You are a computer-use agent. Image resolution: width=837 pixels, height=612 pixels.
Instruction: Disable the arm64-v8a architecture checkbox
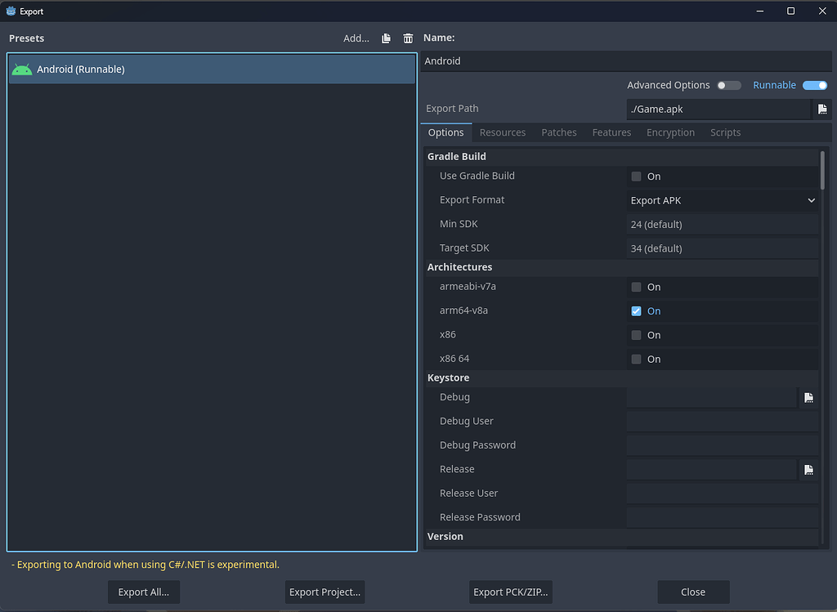pos(636,310)
